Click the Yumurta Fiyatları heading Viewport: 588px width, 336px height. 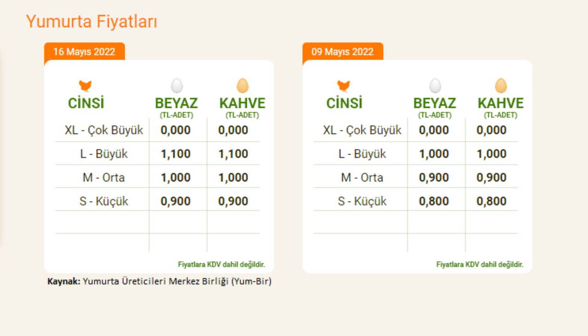pyautogui.click(x=91, y=22)
